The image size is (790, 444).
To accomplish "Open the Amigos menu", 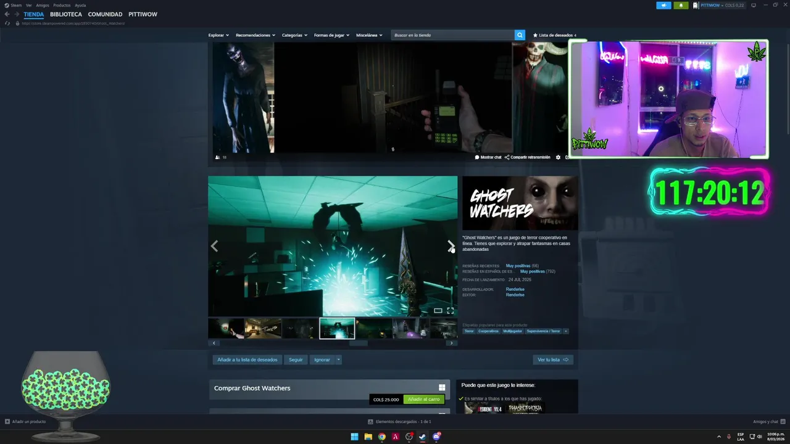I will click(43, 5).
